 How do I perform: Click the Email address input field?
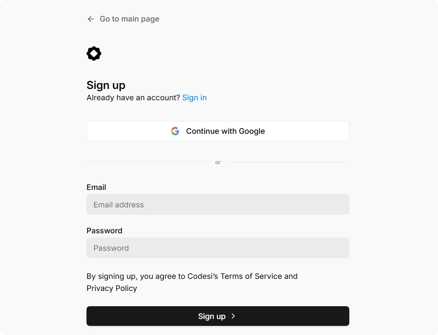[218, 204]
